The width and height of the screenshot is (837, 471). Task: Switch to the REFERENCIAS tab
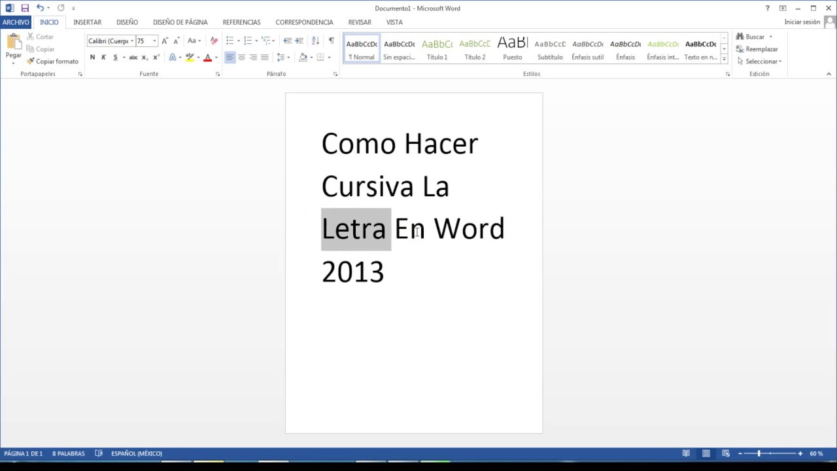pos(241,22)
